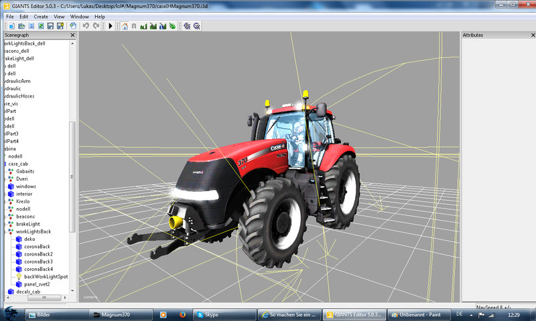Click the blue cube icon beside coronaBack2
The height and width of the screenshot is (321, 536).
19,254
